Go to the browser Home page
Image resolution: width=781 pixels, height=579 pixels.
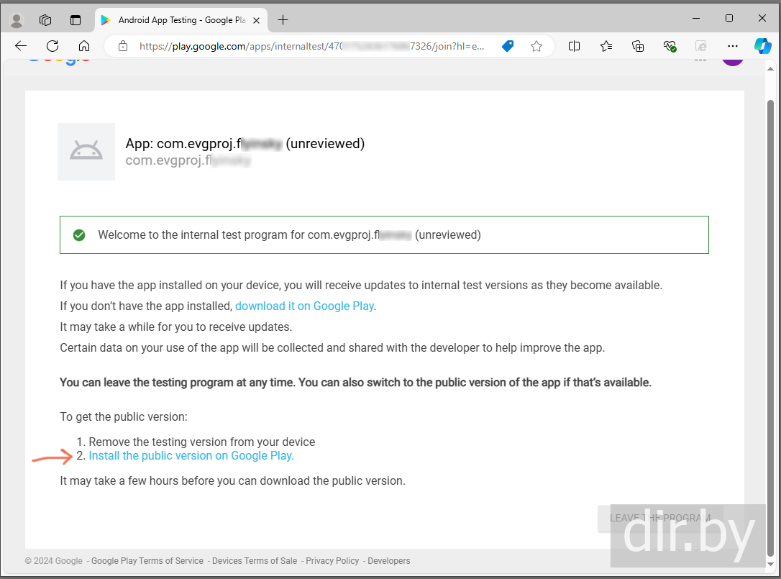(x=84, y=46)
